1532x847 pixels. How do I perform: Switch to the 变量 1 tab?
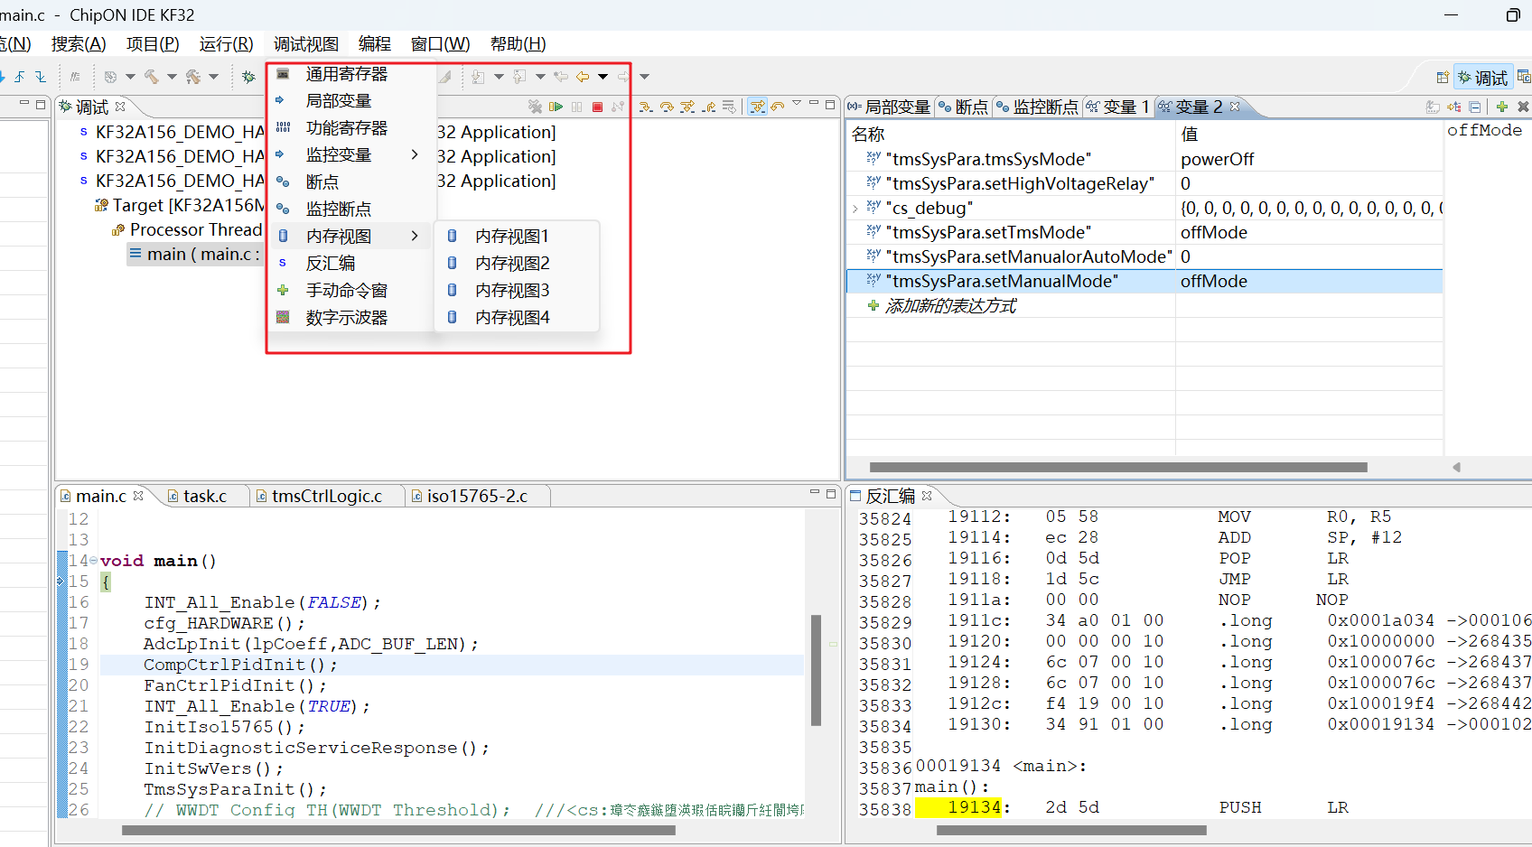(1118, 107)
